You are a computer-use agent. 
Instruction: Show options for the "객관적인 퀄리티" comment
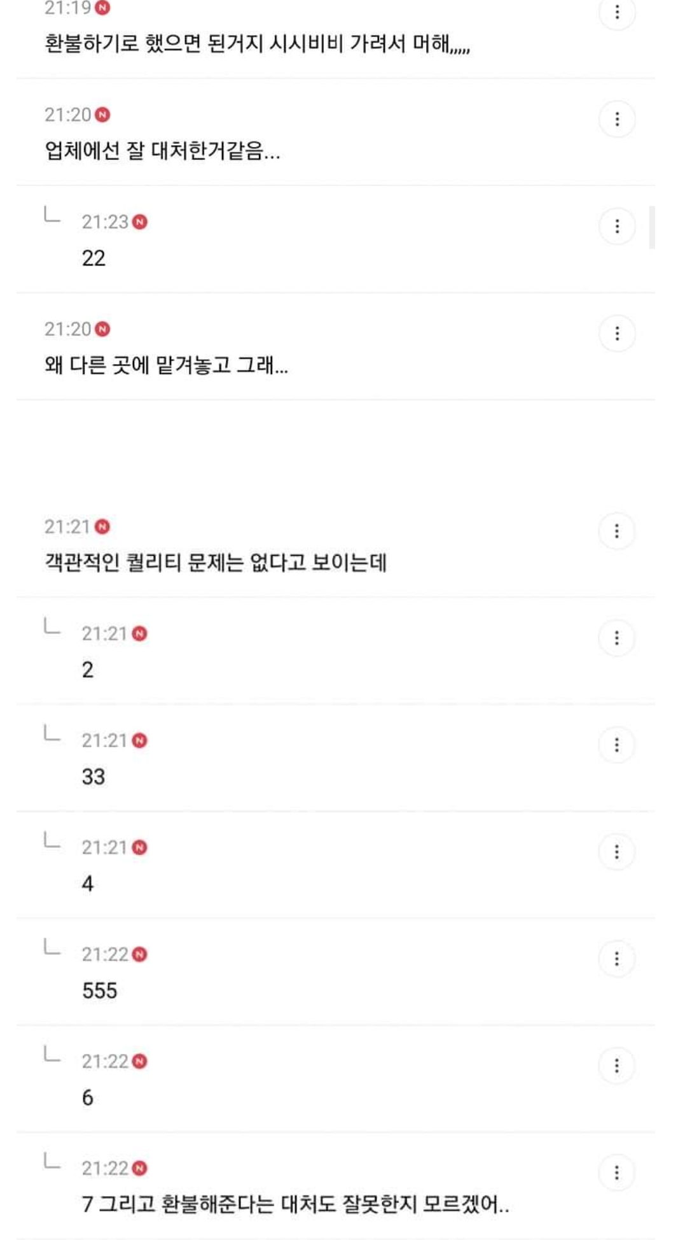coord(616,531)
